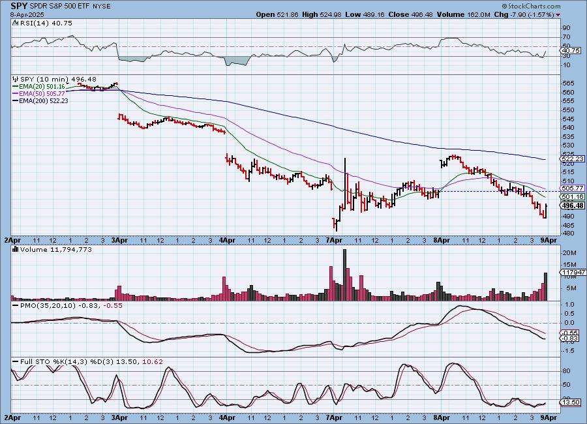The width and height of the screenshot is (587, 424).
Task: Click the 13.50 tag on Stochastic axis
Action: pos(571,402)
